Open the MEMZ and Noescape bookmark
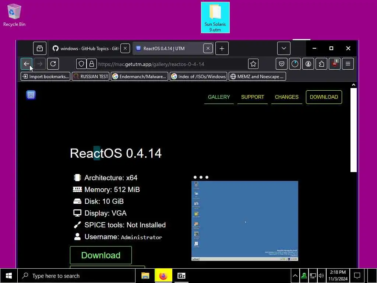377x283 pixels. click(x=257, y=77)
